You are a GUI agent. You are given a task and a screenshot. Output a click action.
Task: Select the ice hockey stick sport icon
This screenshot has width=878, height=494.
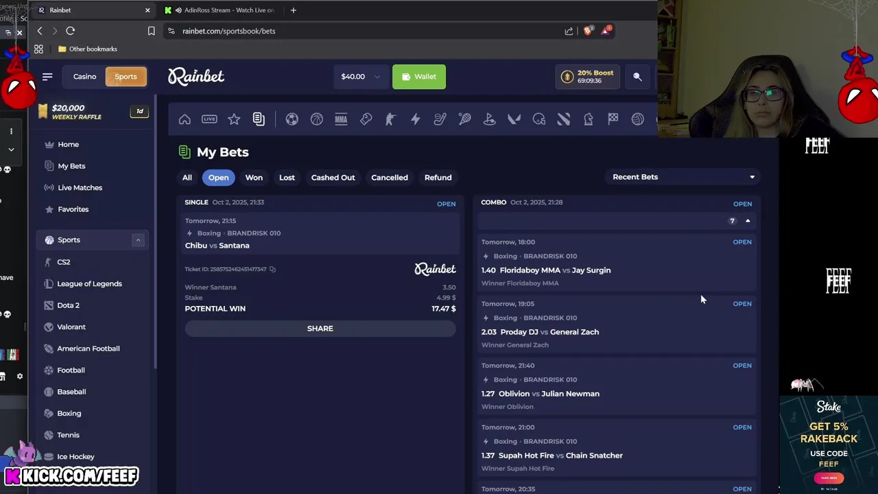(x=440, y=119)
